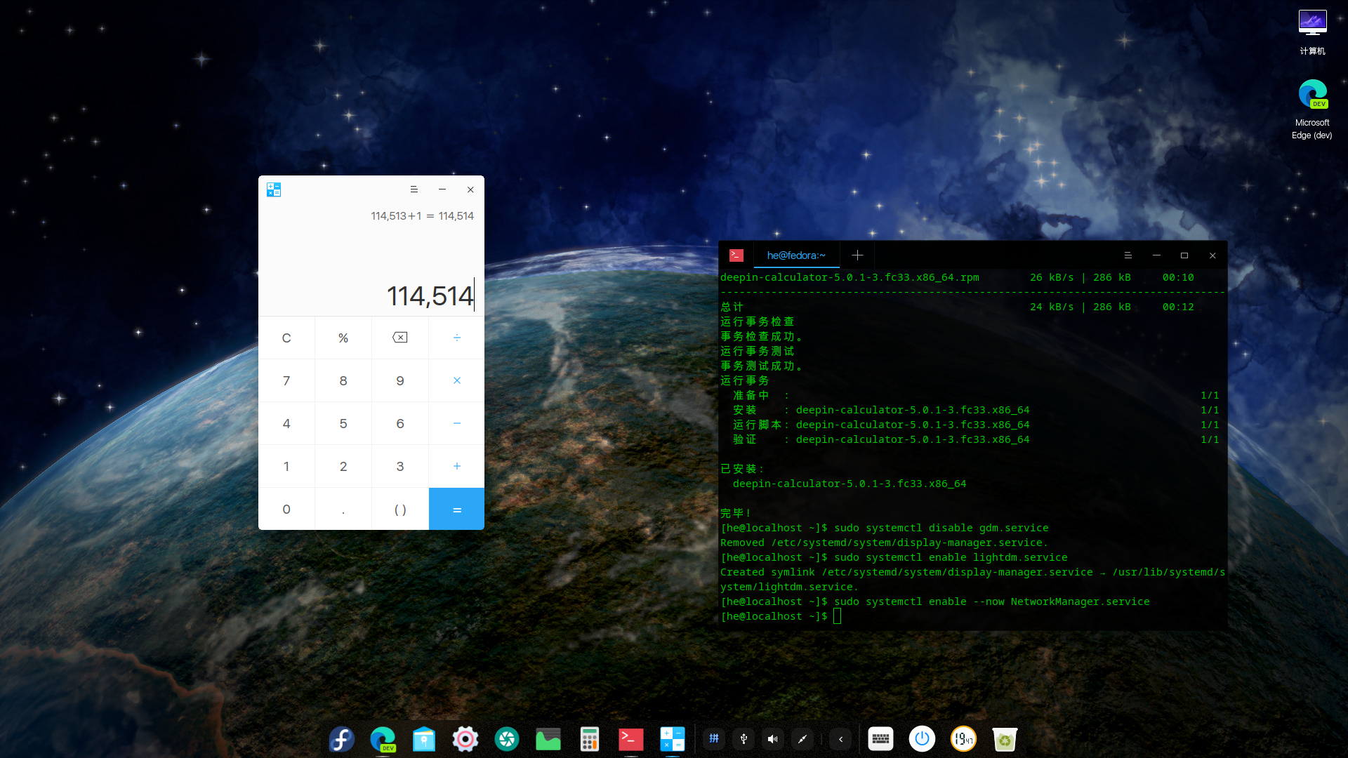The image size is (1348, 758).
Task: Toggle the volume control in dock tray
Action: [x=773, y=739]
